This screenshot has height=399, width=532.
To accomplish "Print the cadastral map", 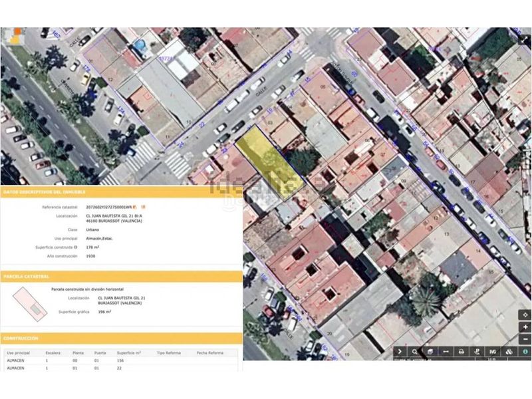I will [x=462, y=352].
